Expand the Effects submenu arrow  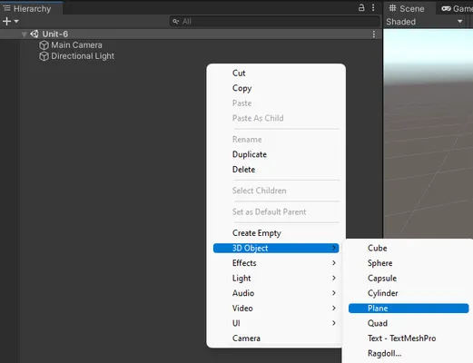[334, 263]
